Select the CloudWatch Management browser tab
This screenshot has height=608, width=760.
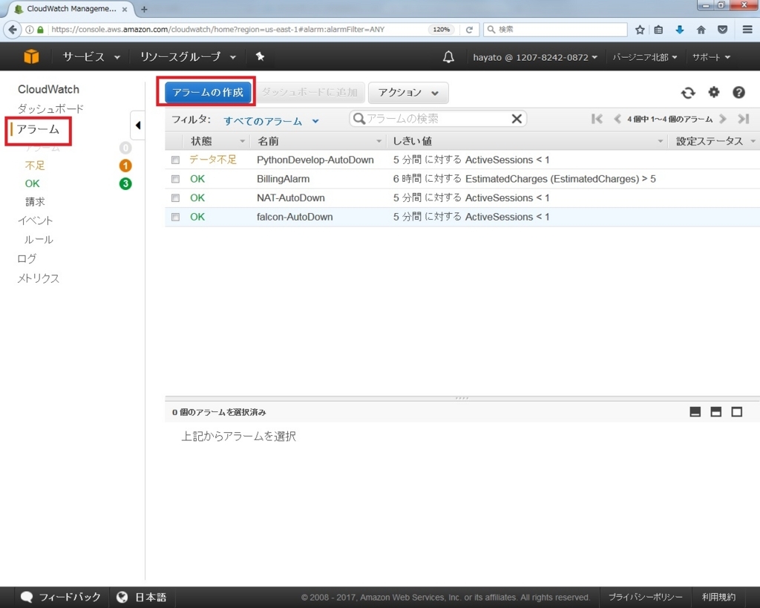pos(71,9)
